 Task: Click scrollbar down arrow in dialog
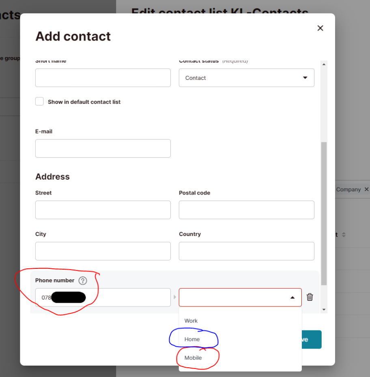pyautogui.click(x=324, y=309)
